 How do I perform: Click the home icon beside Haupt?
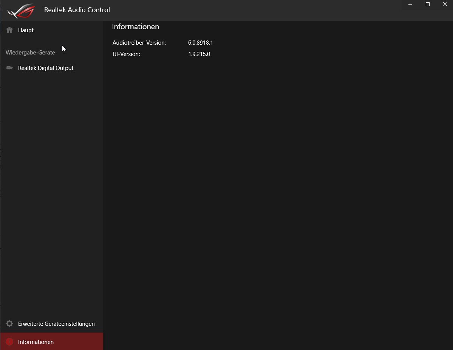(x=9, y=30)
